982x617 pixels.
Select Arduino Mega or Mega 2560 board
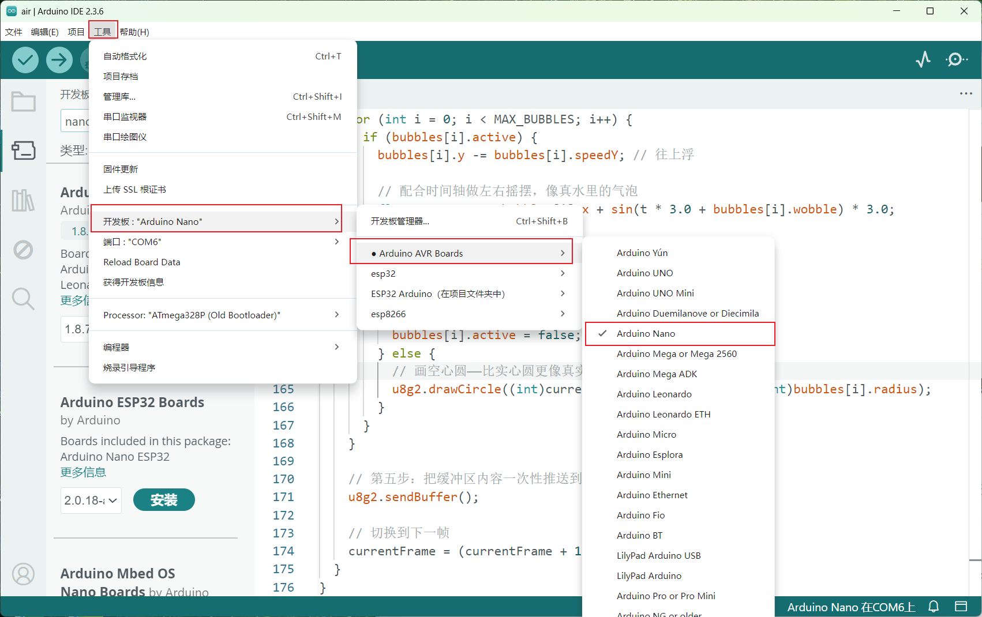click(679, 353)
